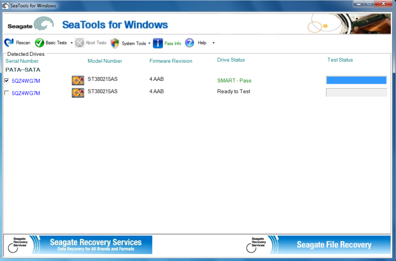Click the blue Pass Info icon
The image size is (396, 261).
158,43
